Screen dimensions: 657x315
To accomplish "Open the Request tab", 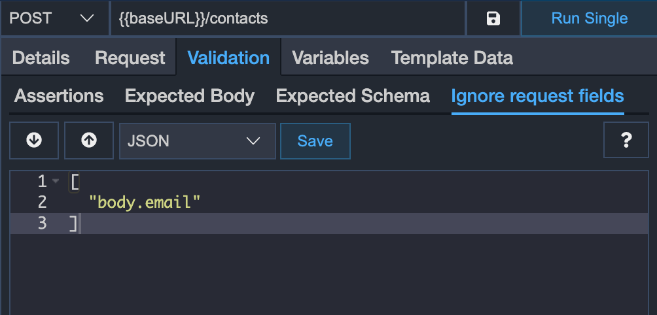I will click(130, 58).
